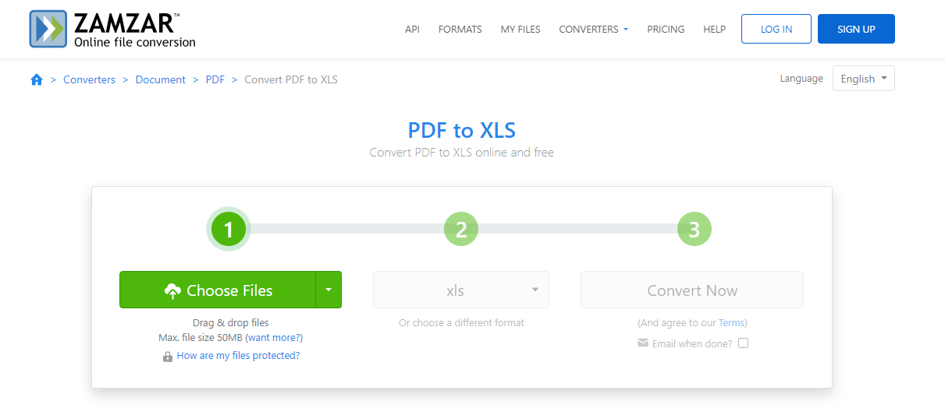Click the Document breadcrumb link
This screenshot has height=408, width=945.
coord(161,79)
